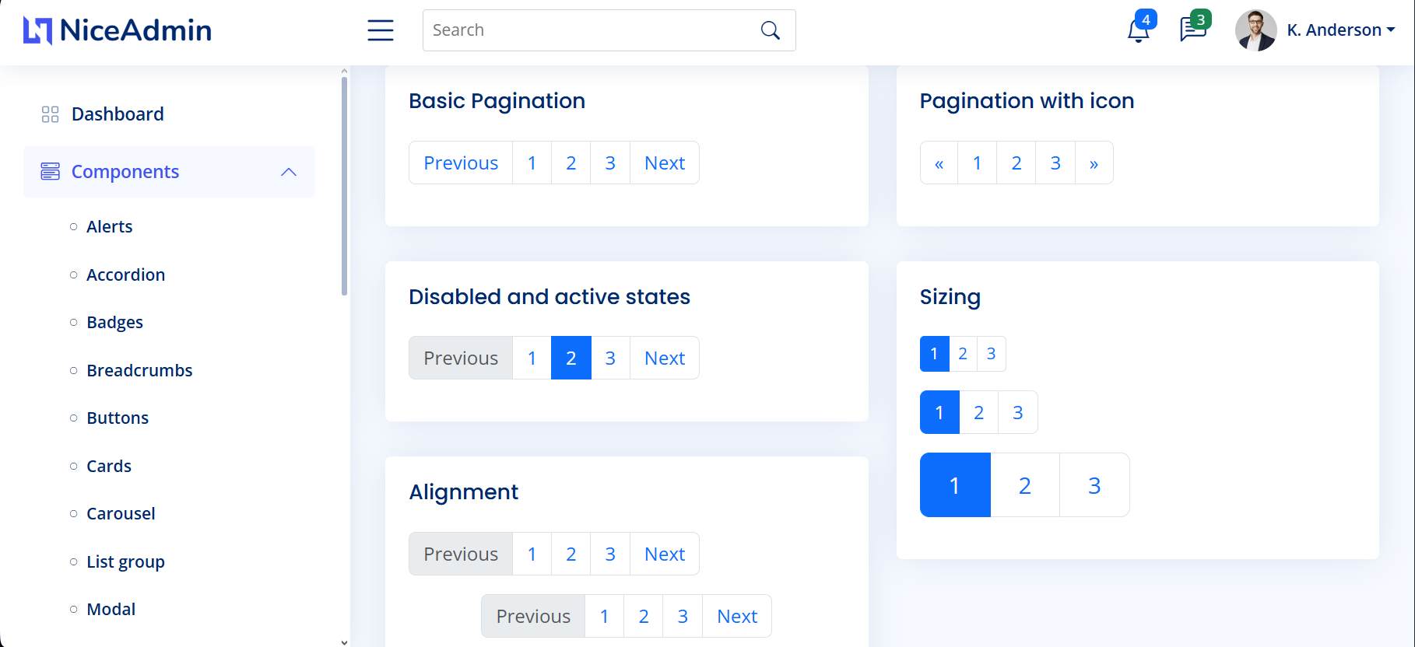The height and width of the screenshot is (647, 1415).
Task: Click Next in Basic Pagination
Action: 665,163
